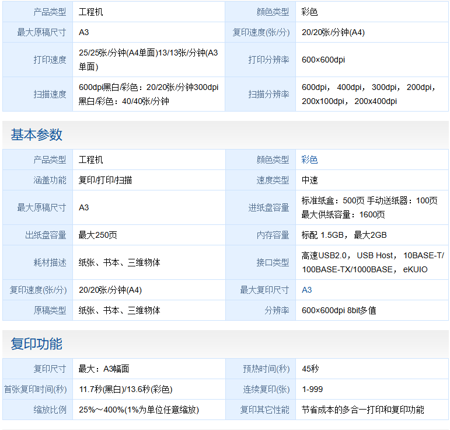Select the 复印功能 section heading

pyautogui.click(x=36, y=344)
